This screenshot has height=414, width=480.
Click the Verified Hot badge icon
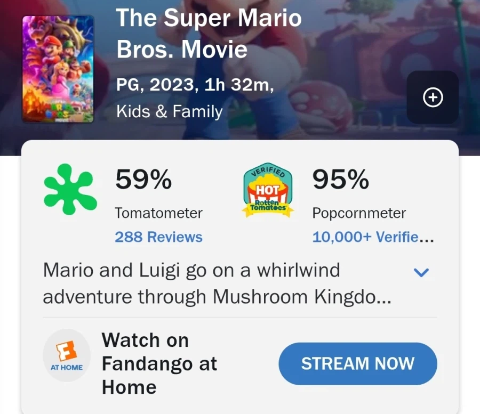pos(268,191)
